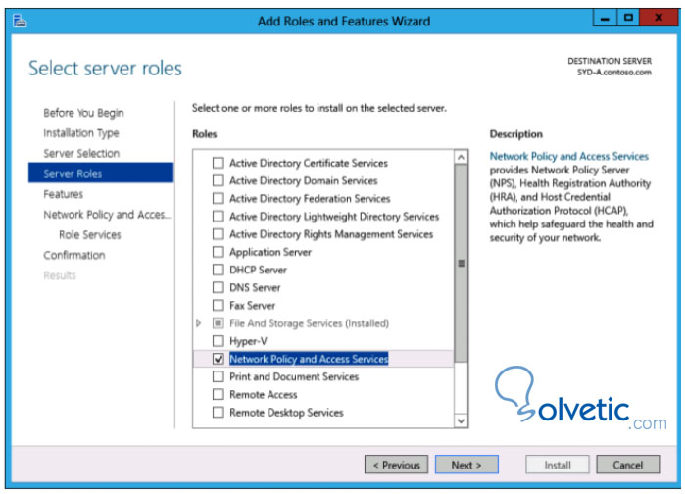Click the Fax Server label
Screen dimensions: 685x494
coord(253,305)
